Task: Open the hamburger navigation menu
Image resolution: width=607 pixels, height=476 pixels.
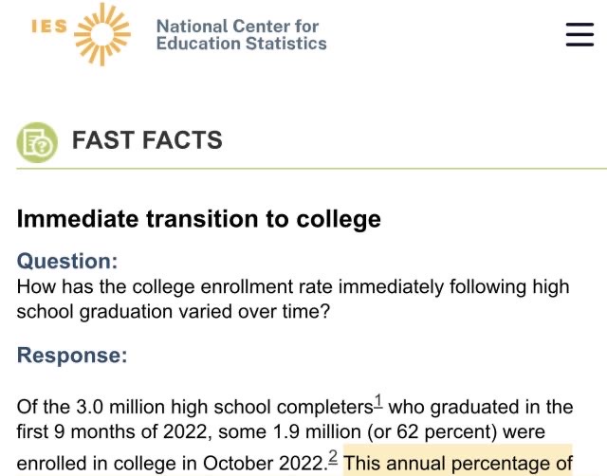Action: (x=579, y=34)
